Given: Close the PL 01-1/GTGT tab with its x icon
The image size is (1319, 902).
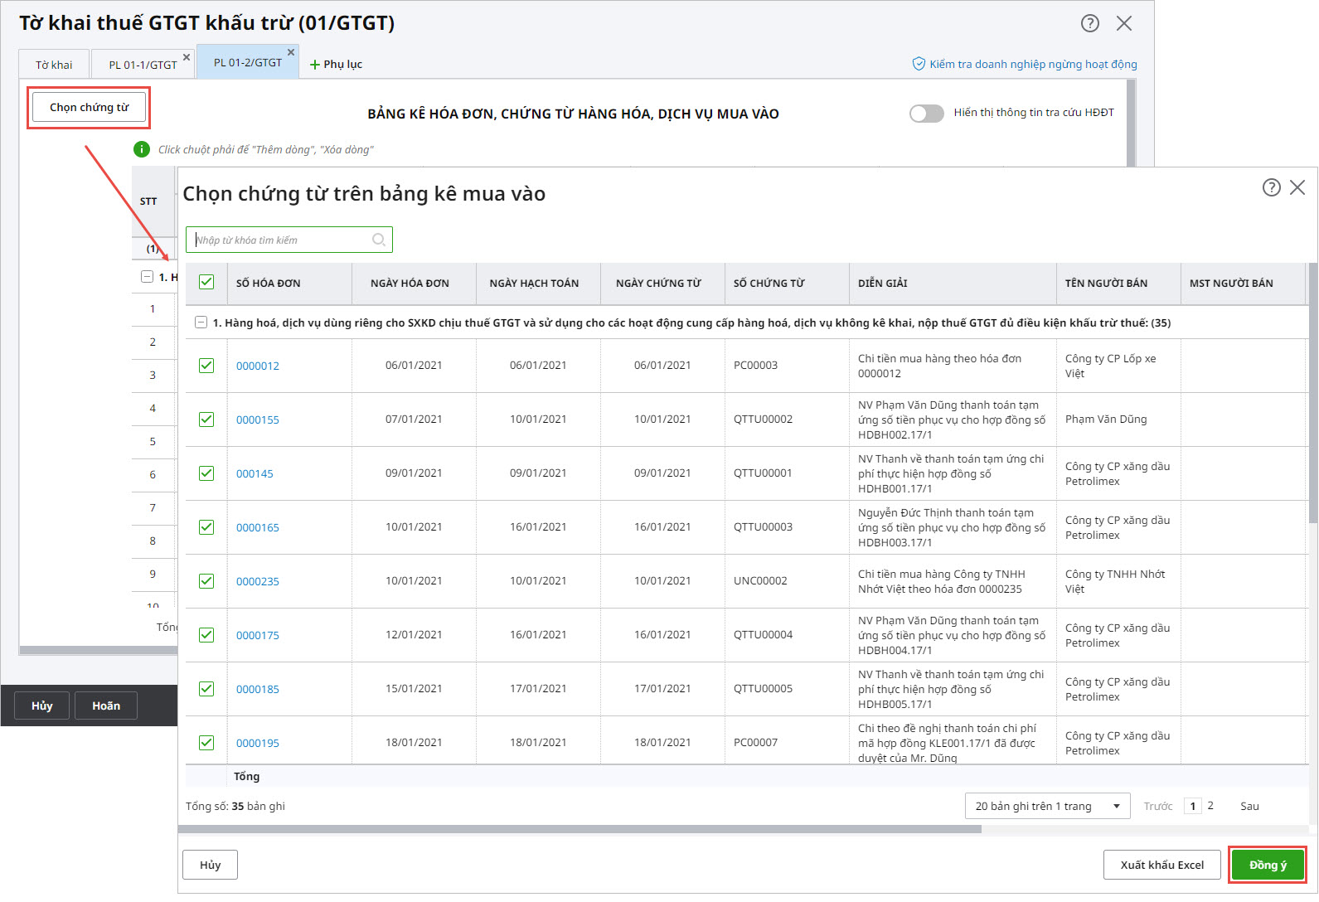Looking at the screenshot, I should pos(187,57).
